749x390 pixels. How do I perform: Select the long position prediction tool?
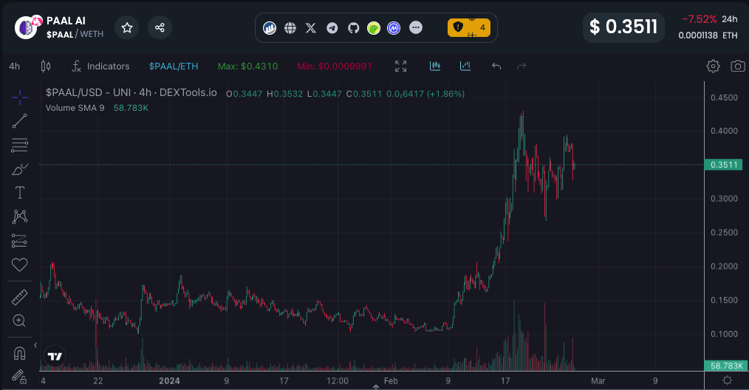click(20, 240)
